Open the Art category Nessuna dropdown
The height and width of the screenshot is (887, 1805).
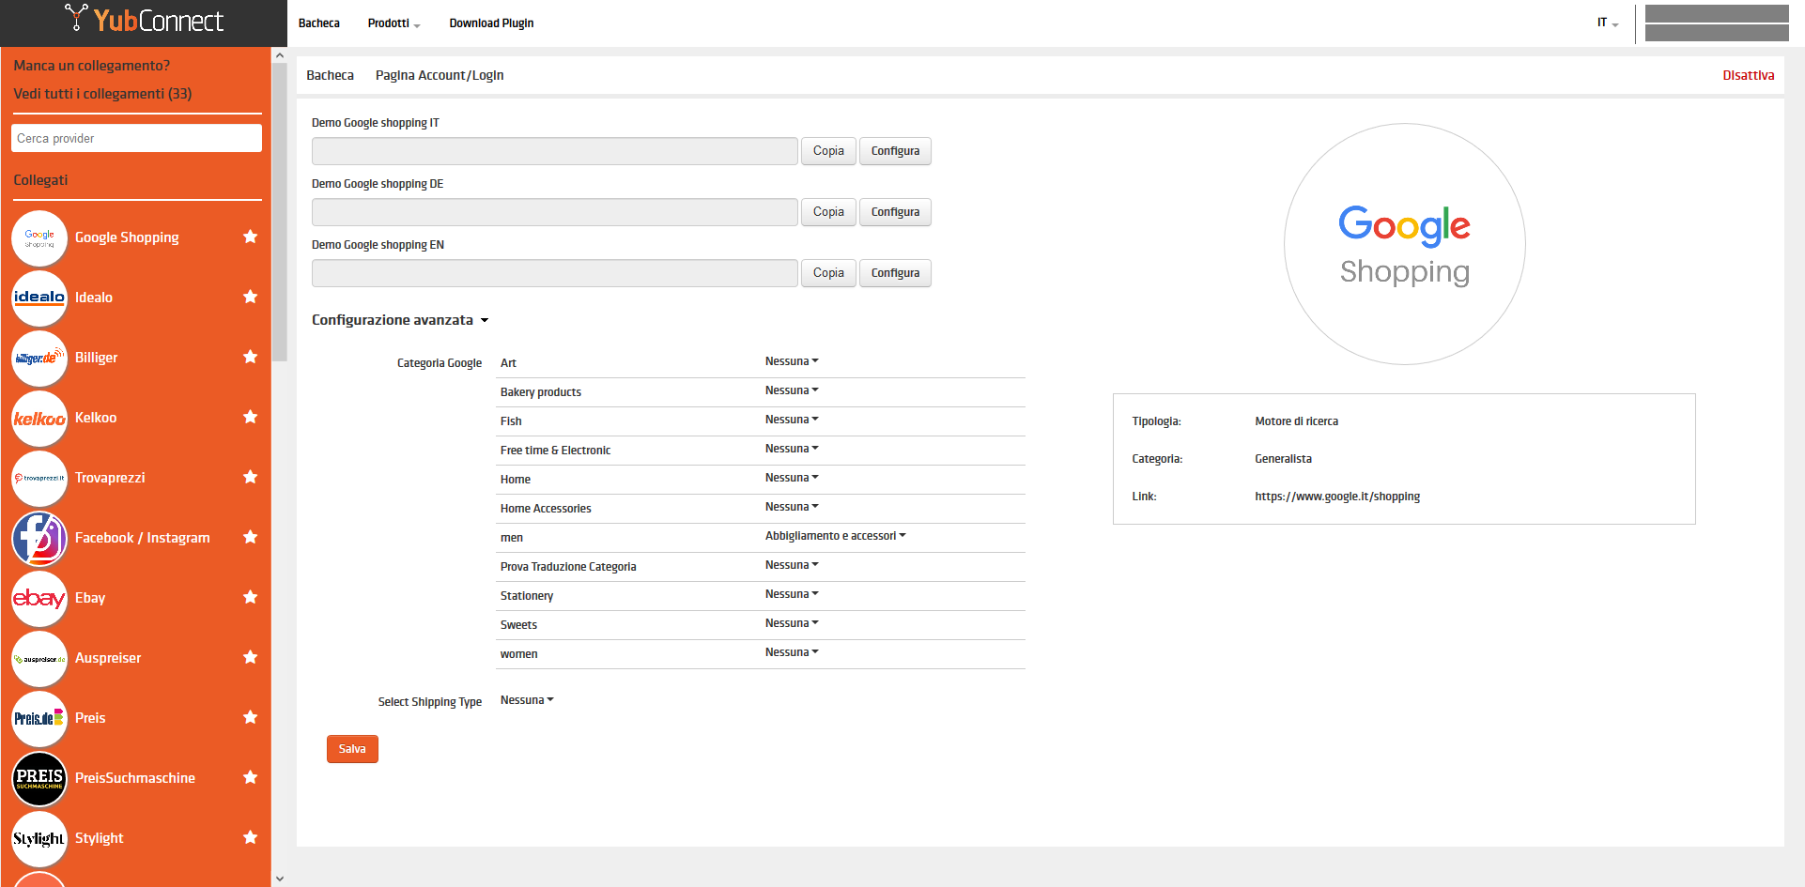(792, 361)
